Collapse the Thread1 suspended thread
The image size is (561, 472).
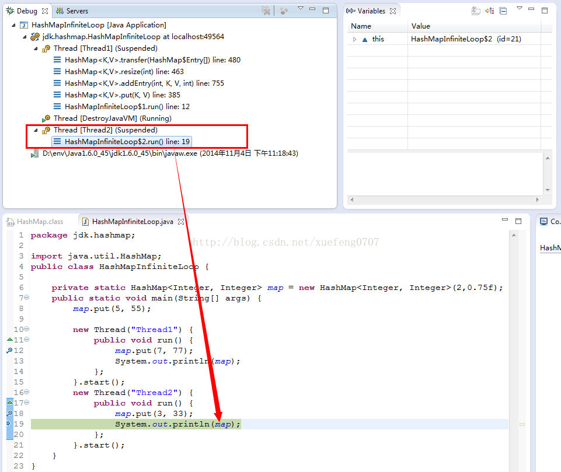click(x=36, y=48)
